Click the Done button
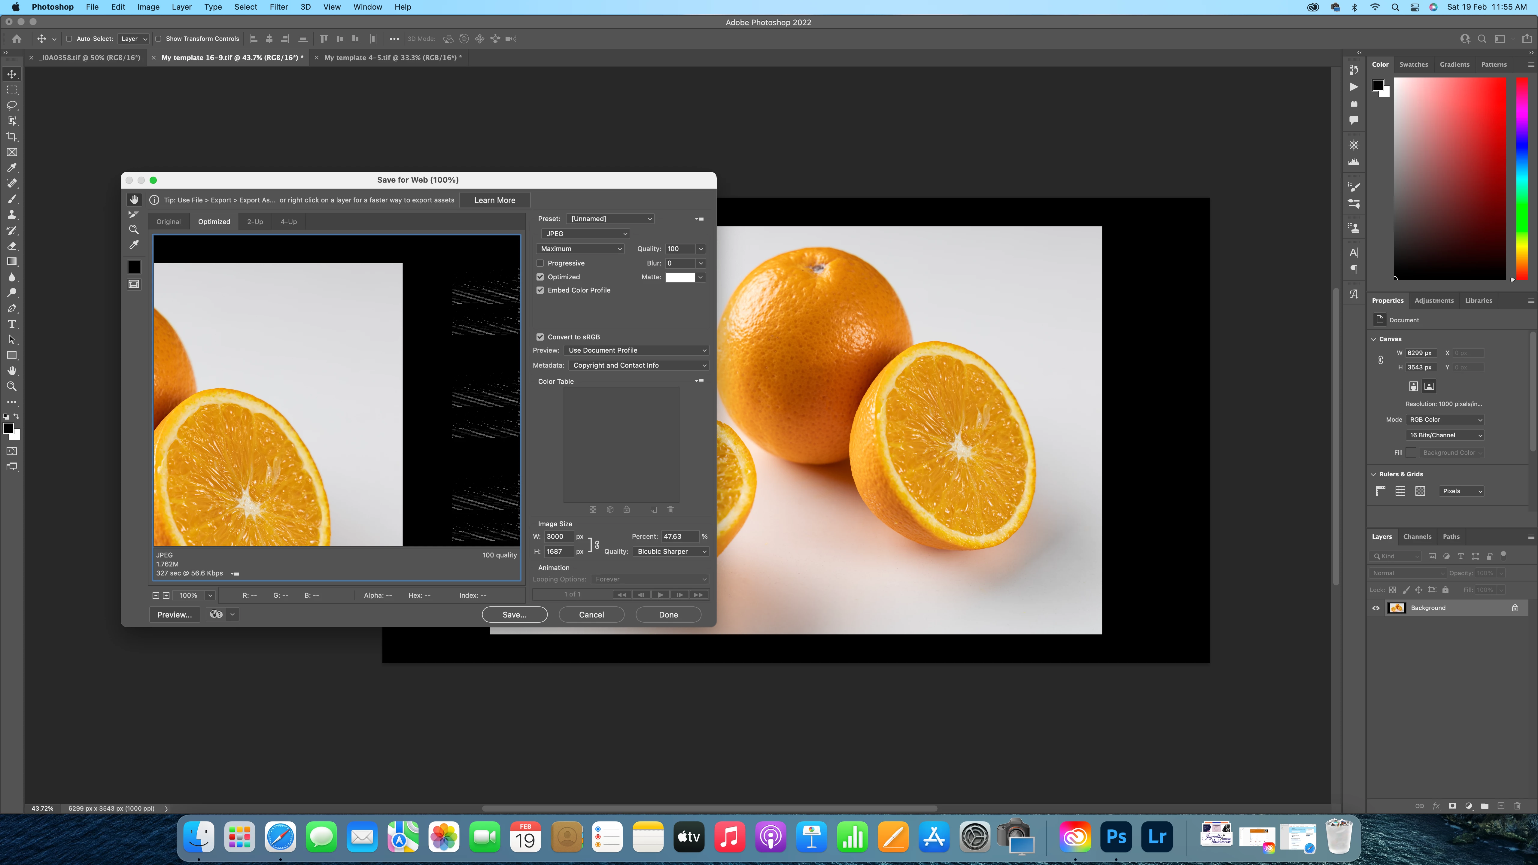 669,615
